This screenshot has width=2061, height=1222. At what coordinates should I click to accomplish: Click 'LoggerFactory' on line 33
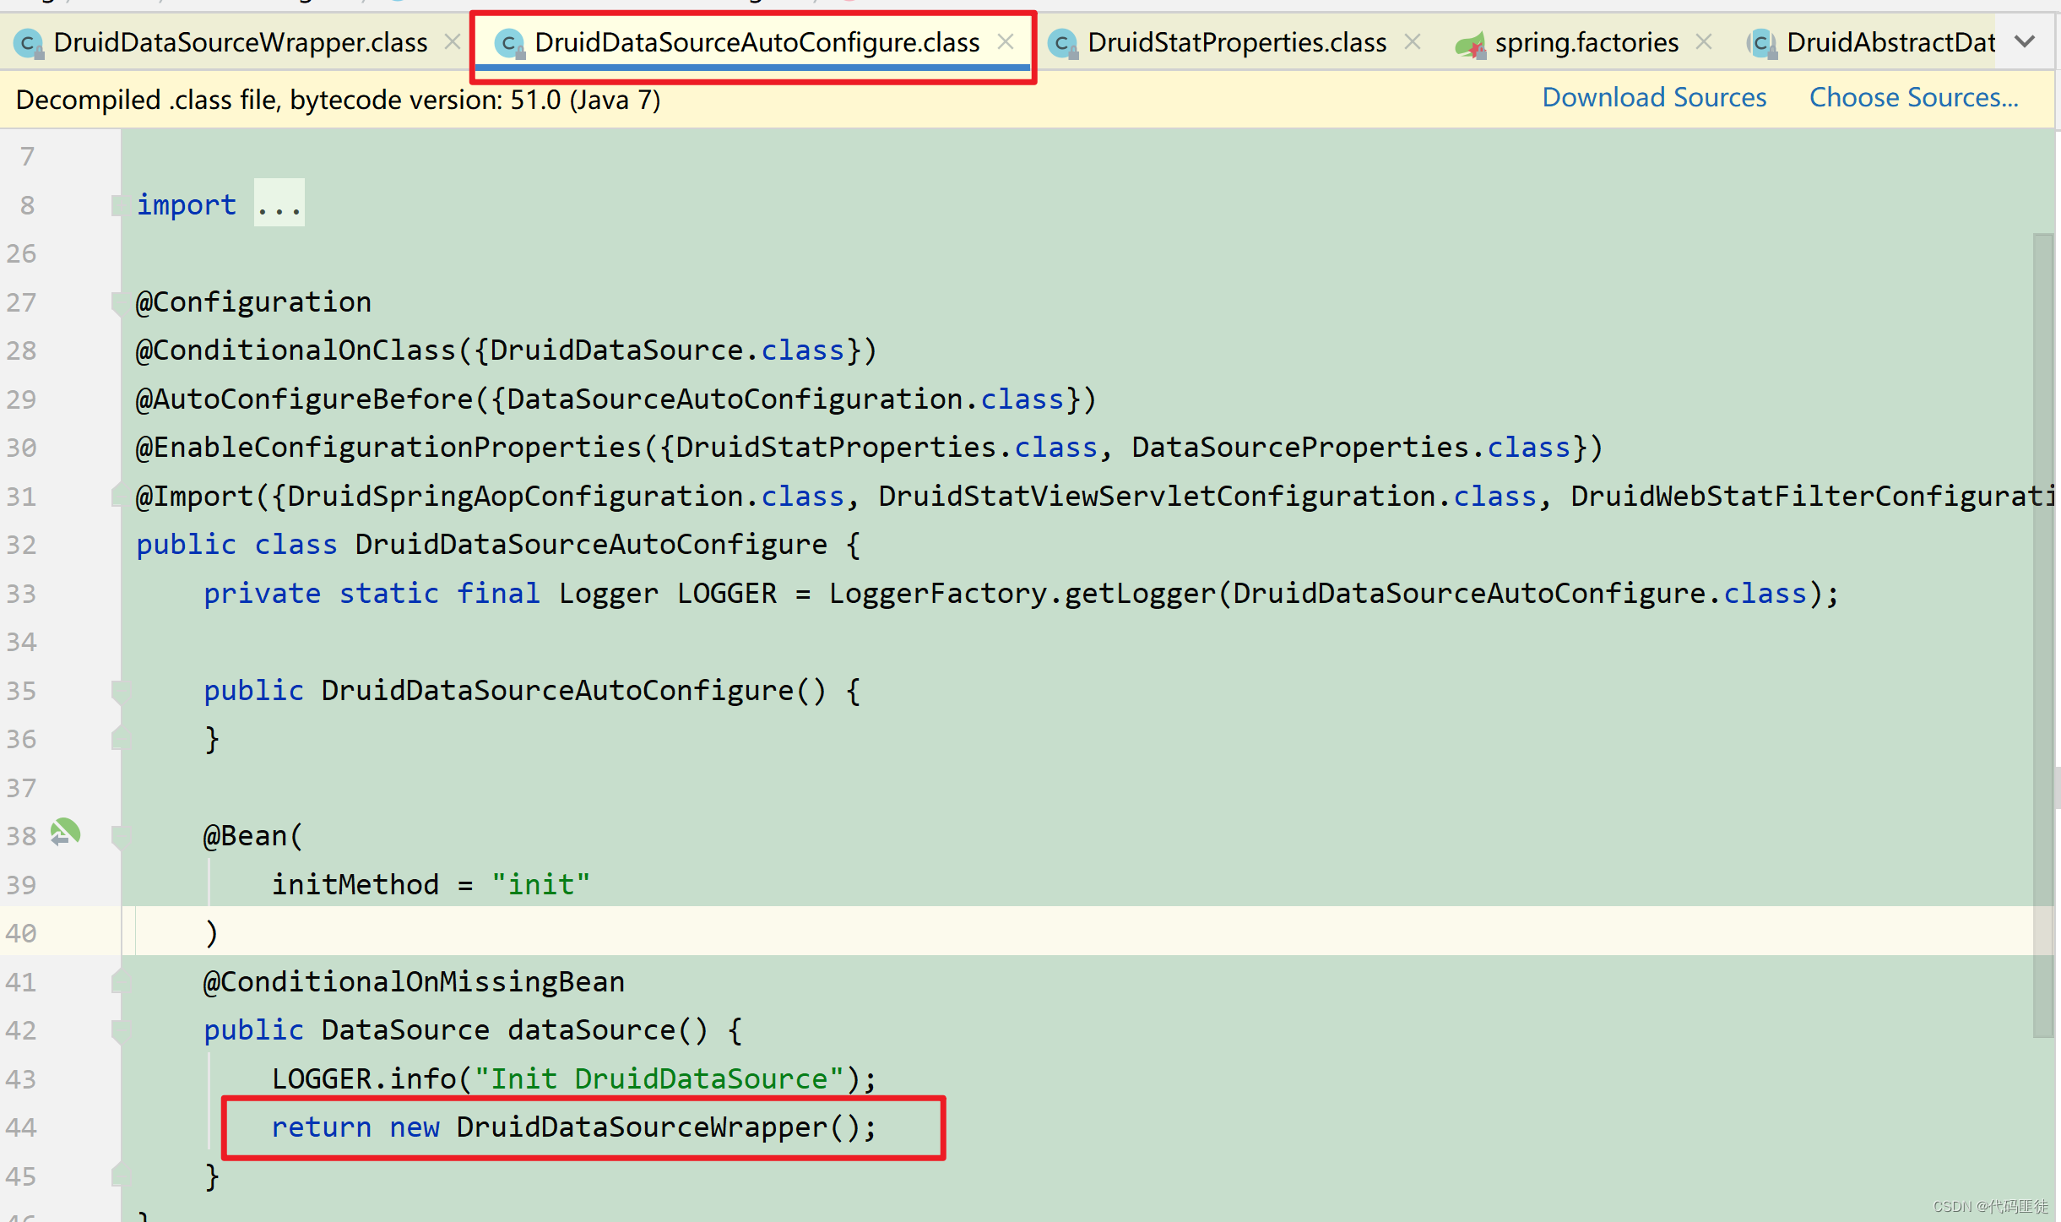tap(937, 594)
